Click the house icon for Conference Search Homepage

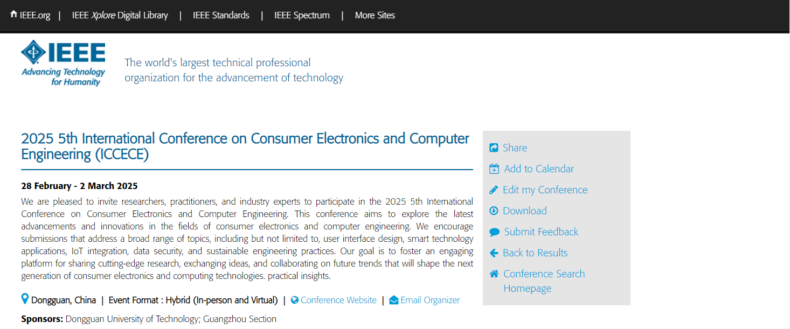[x=494, y=274]
